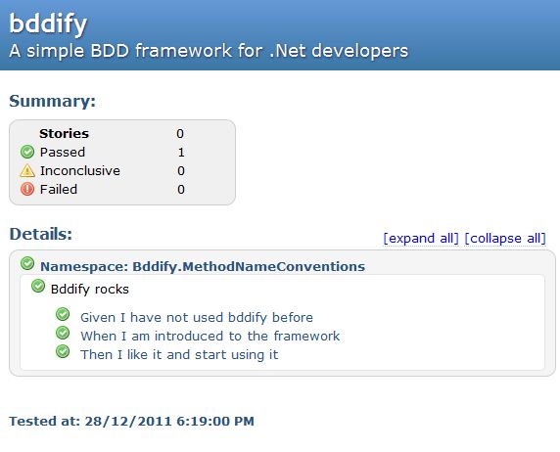Click the red Failed error icon
This screenshot has width=560, height=452.
[x=27, y=189]
